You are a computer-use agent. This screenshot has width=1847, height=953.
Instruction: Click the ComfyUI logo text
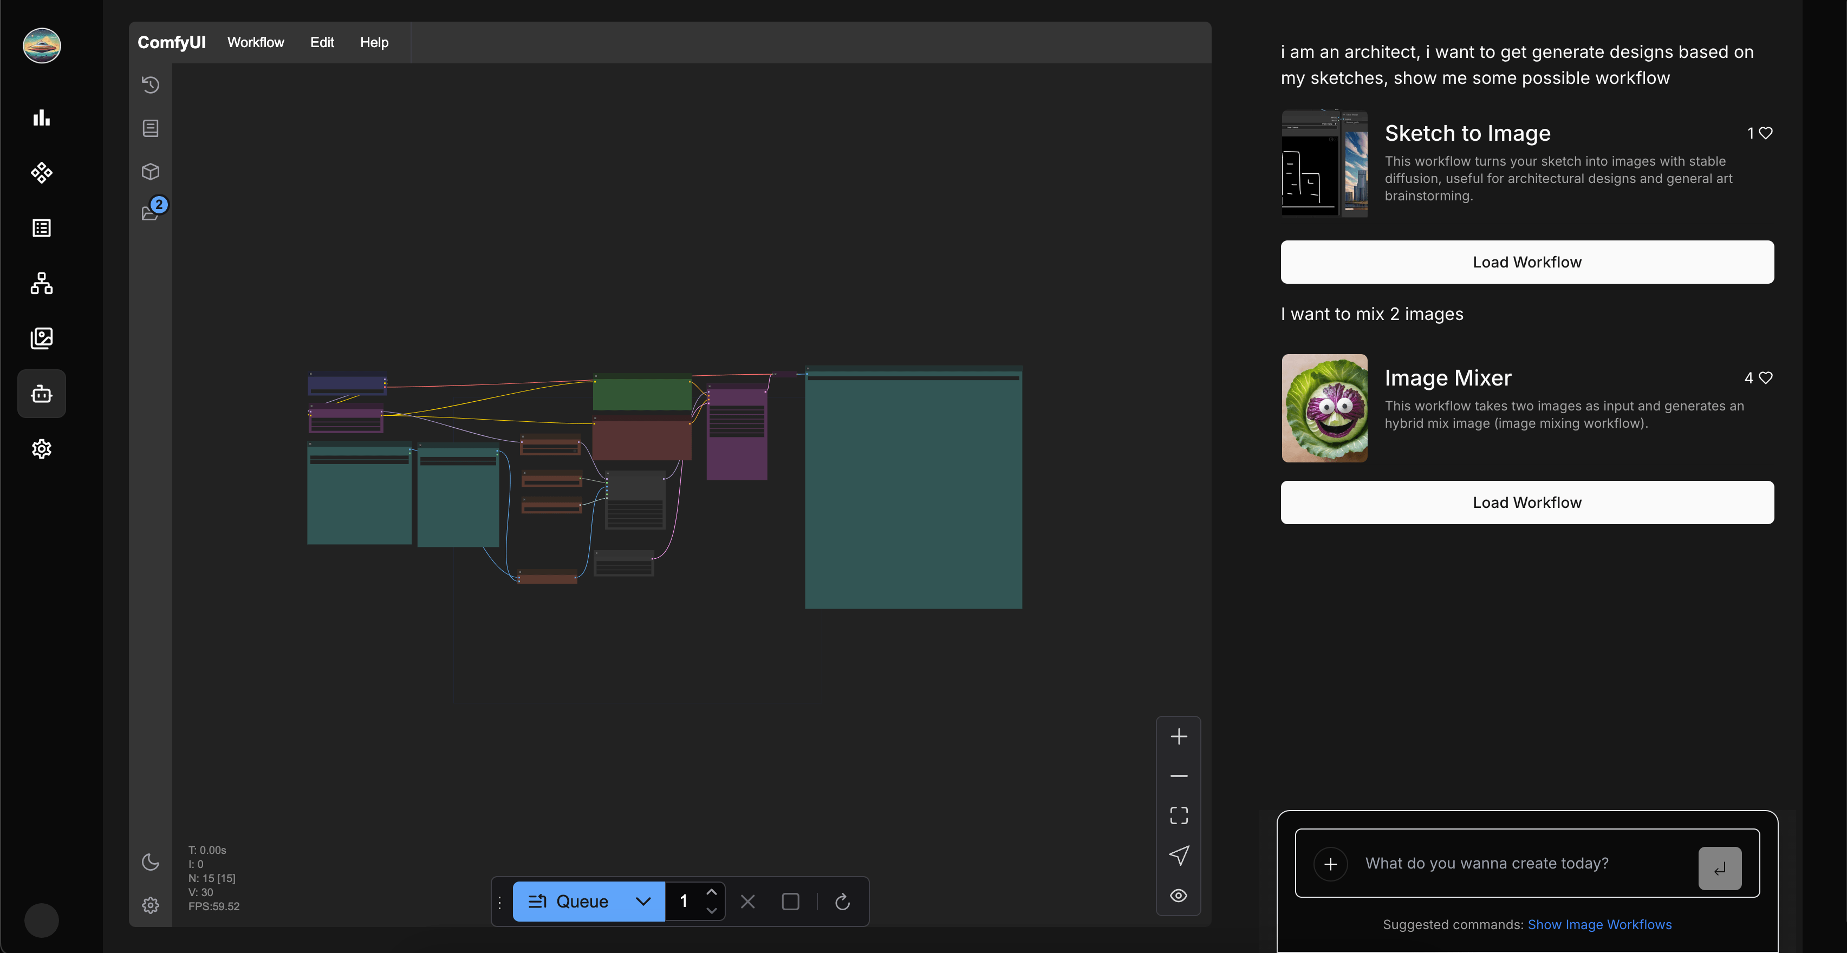(x=171, y=42)
